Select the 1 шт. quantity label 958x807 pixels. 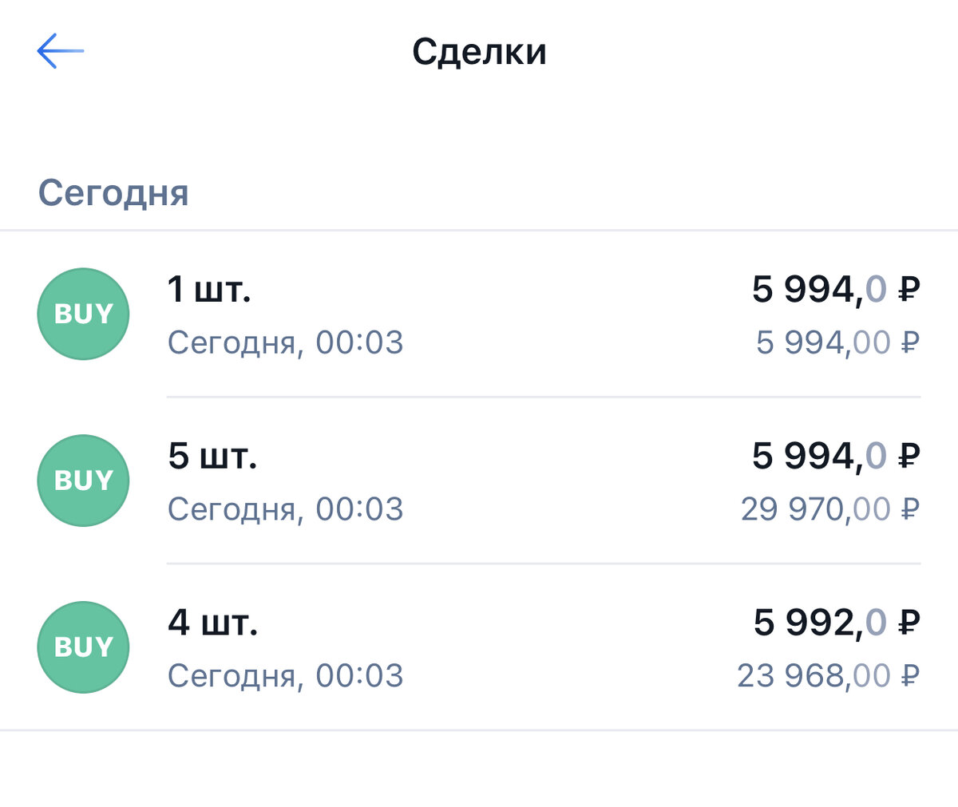pos(208,290)
